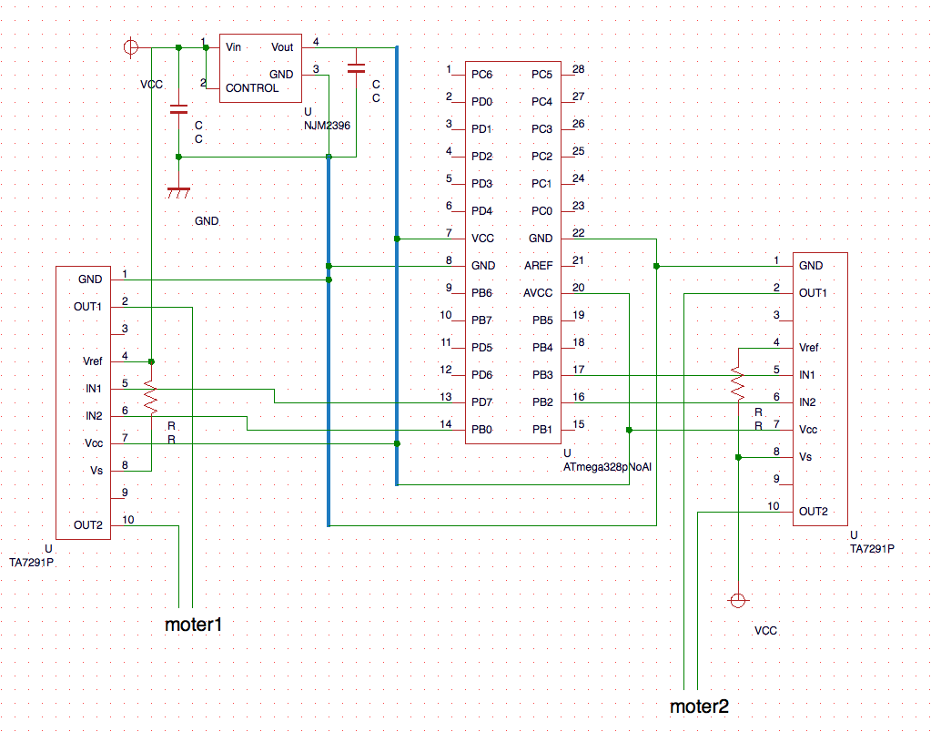Select the moter2 net label
The width and height of the screenshot is (931, 742).
click(x=699, y=706)
